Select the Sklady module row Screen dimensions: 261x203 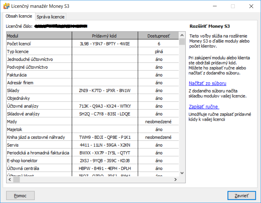(x=92, y=90)
